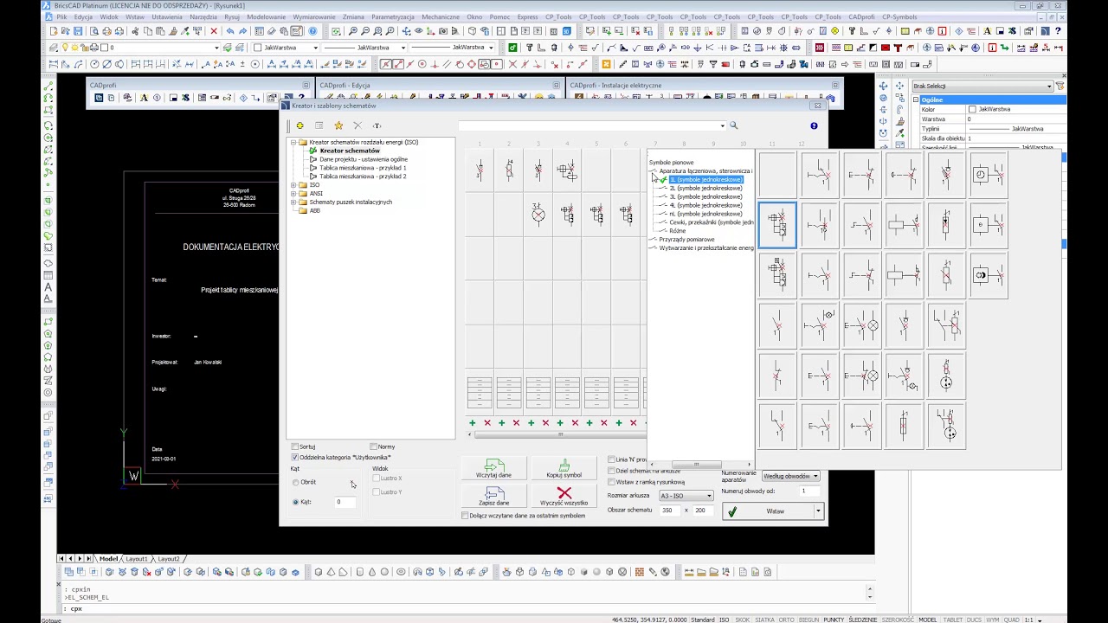Toggle Wstaw z ramką rysunkową checkbox
1108x623 pixels.
pyautogui.click(x=611, y=482)
